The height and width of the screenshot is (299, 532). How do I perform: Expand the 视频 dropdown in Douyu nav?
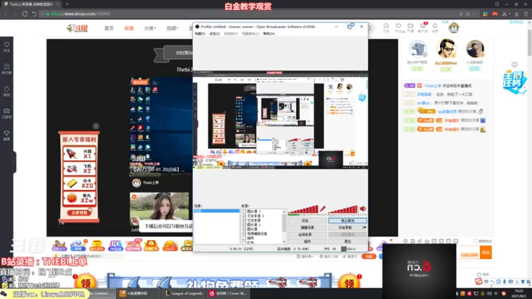[x=172, y=28]
